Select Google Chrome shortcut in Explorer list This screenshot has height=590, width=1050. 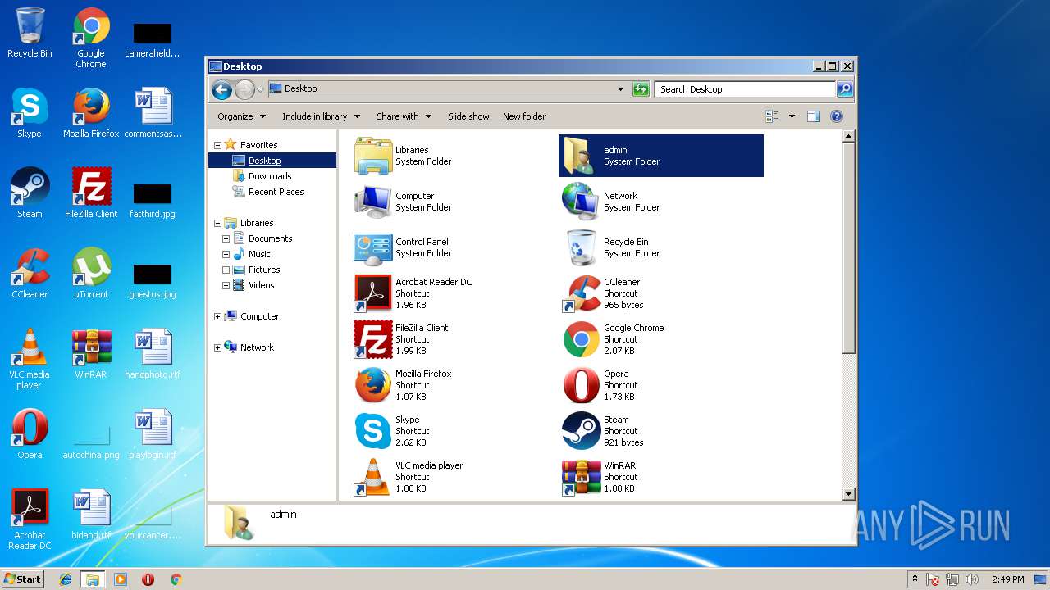pyautogui.click(x=614, y=339)
